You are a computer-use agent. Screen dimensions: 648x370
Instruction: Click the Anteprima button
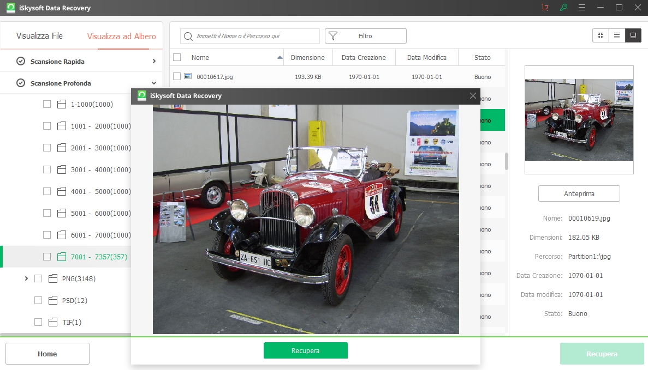click(579, 193)
